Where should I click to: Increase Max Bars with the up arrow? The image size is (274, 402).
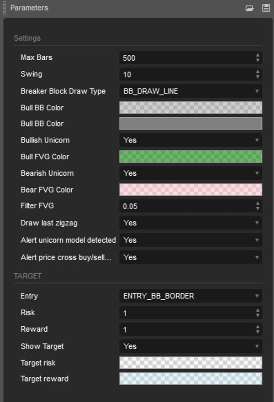coord(258,55)
